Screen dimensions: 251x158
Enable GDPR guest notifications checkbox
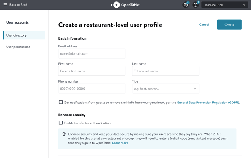click(x=61, y=102)
